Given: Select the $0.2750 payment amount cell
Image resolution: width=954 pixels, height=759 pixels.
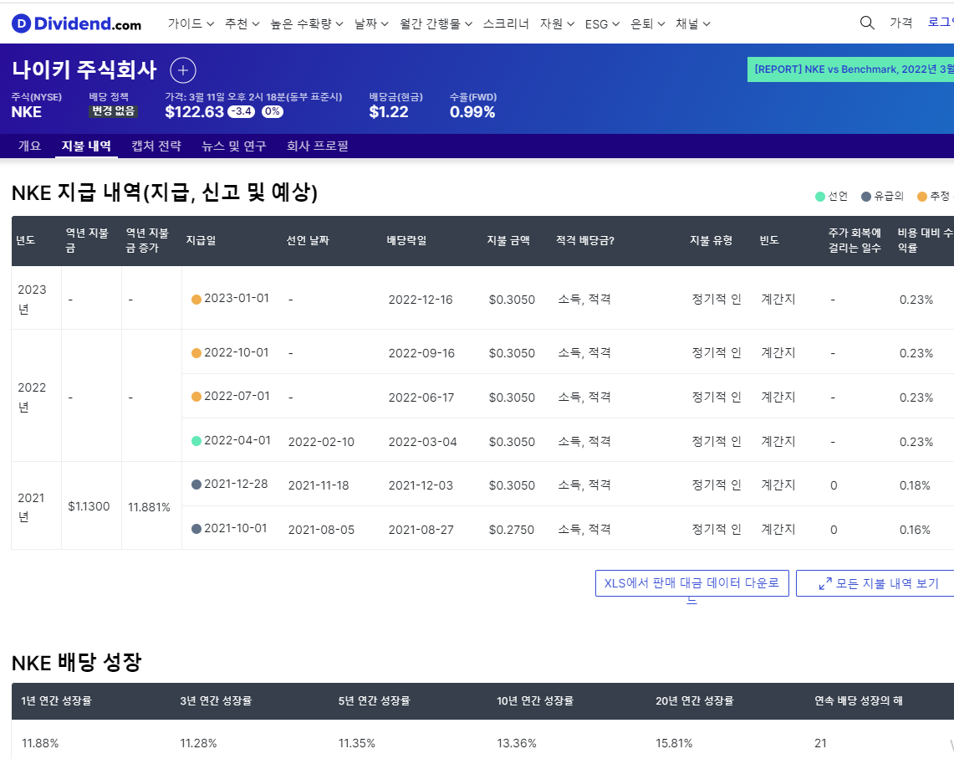Looking at the screenshot, I should [511, 530].
